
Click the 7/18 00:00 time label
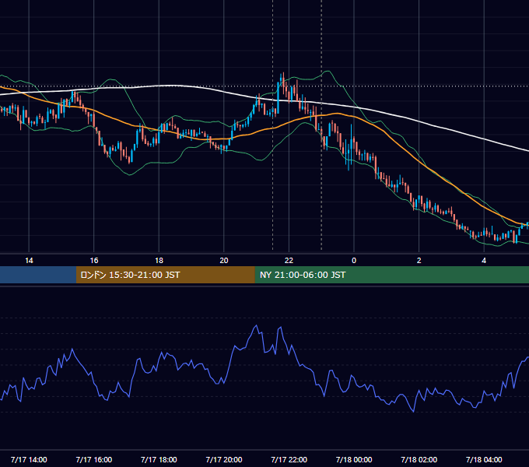point(354,459)
